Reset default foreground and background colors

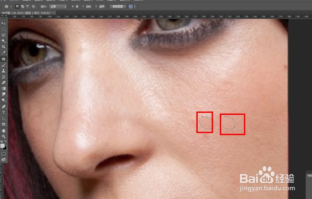coord(2,141)
